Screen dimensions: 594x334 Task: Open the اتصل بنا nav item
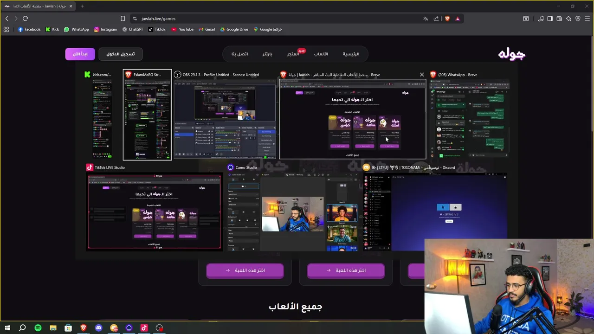click(239, 54)
